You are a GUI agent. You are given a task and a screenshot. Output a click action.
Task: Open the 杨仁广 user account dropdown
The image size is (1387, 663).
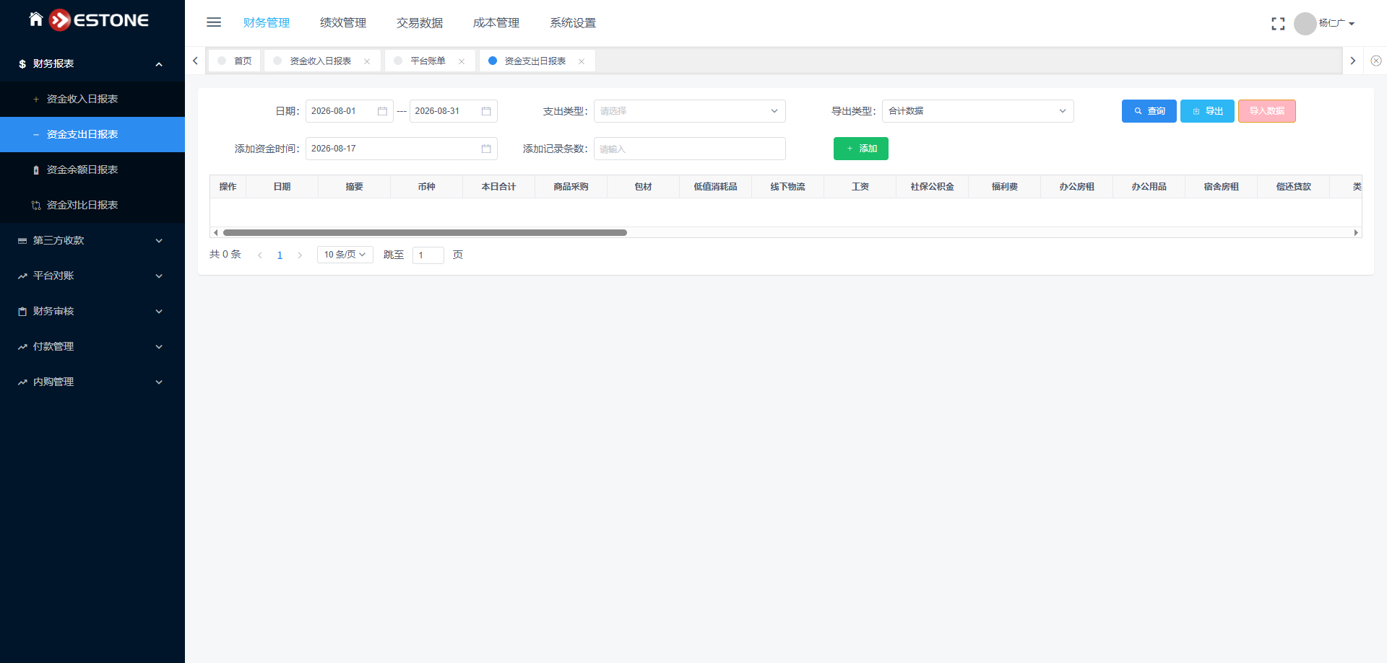click(x=1336, y=23)
